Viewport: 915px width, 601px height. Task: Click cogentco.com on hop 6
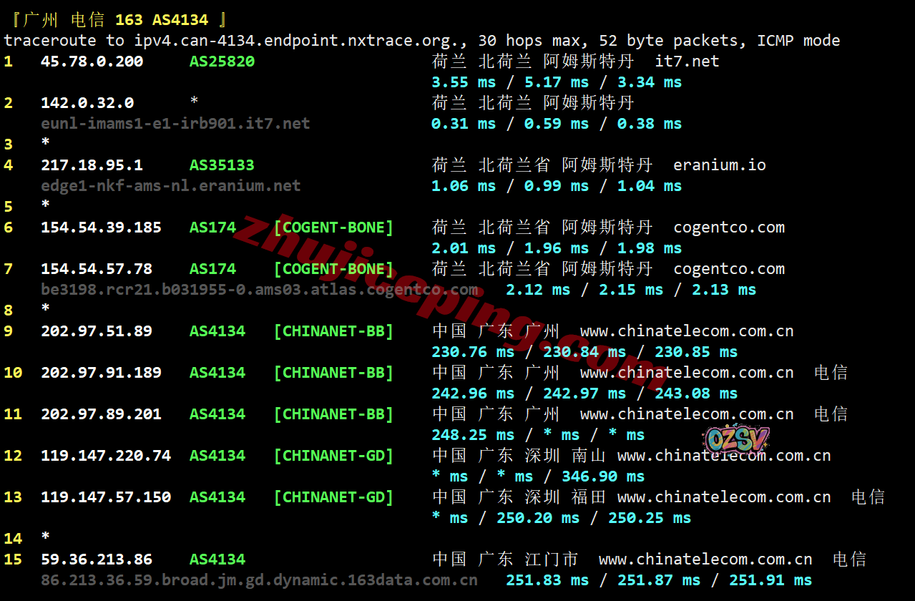[x=728, y=228]
